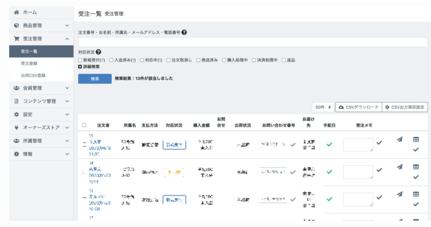Click the paper plane send icon in first order row
The height and width of the screenshot is (227, 431).
(399, 139)
